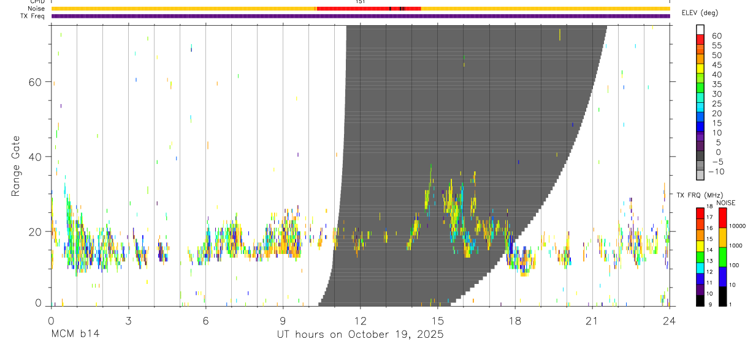This screenshot has width=753, height=347.
Task: Click the black 9-10 MHz TX FRQ swatch
Action: tap(700, 300)
